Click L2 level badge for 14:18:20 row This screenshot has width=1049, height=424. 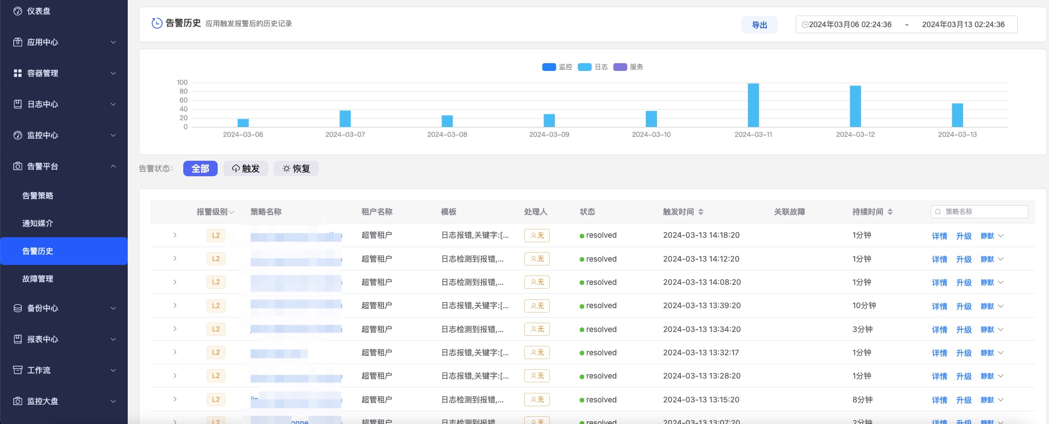click(x=216, y=236)
